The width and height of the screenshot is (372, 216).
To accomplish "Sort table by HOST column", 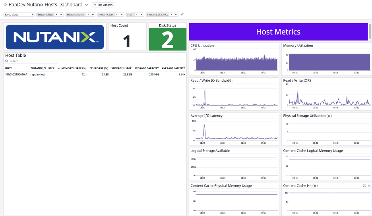I will pos(8,68).
